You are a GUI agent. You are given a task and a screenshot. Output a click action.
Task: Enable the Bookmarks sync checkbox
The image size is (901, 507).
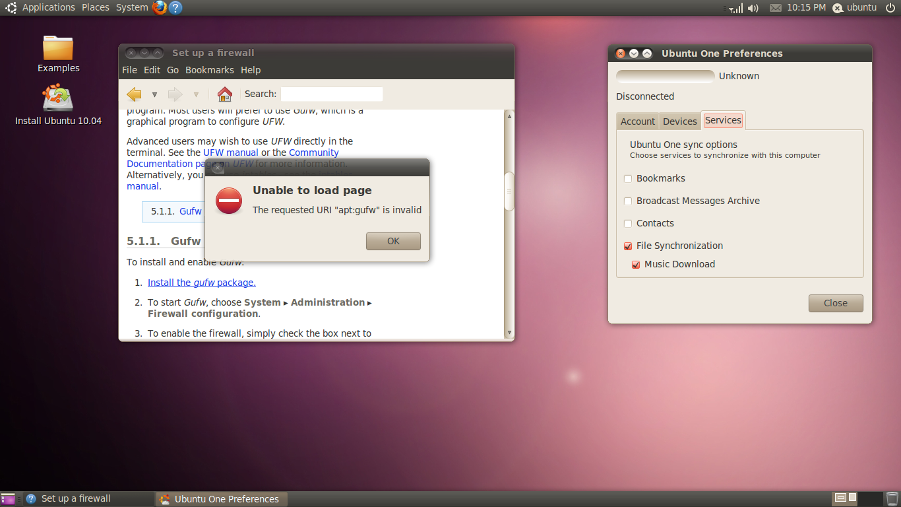pos(628,179)
